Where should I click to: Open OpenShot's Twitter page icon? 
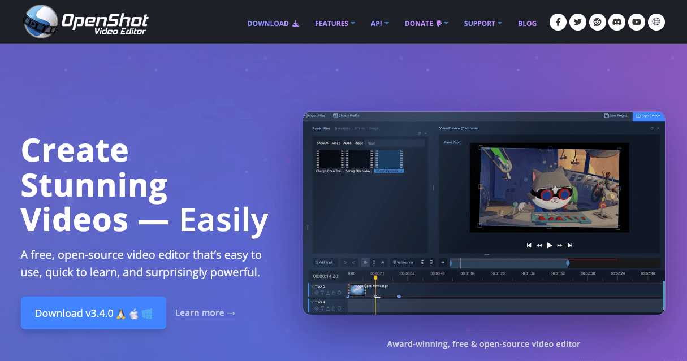tap(577, 21)
